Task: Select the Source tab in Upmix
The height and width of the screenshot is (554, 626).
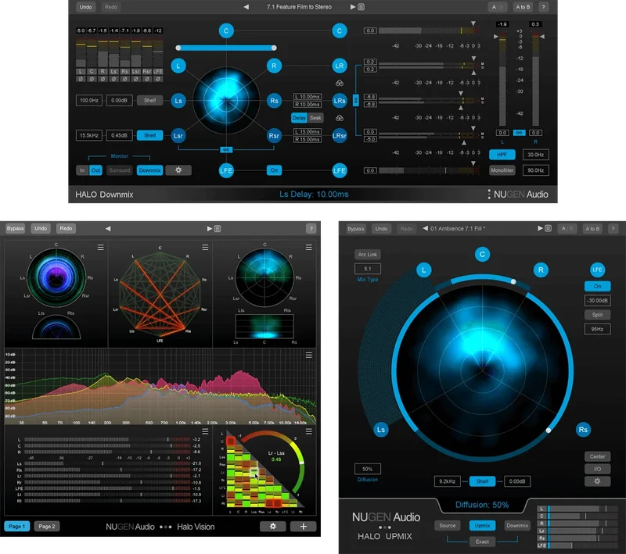Action: (447, 525)
